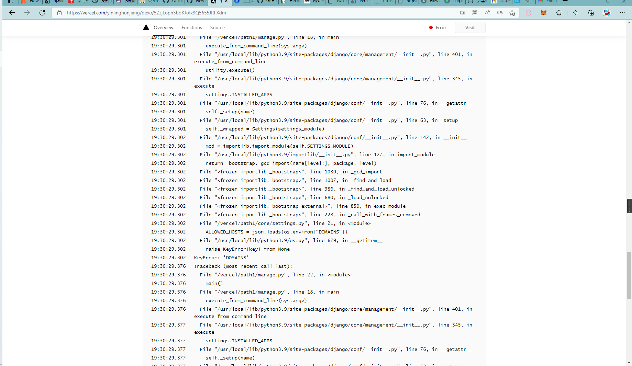
Task: Add this page to favorites
Action: 512,13
